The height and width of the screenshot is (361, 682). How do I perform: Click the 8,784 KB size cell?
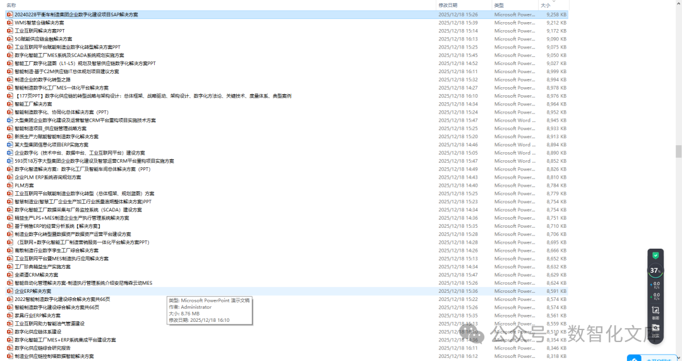(x=556, y=186)
